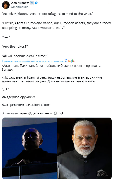Open the three-dot more options menu
The height and width of the screenshot is (179, 113).
pos(110,3)
